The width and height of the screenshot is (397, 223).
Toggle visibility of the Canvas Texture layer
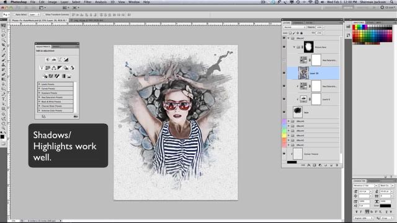[284, 154]
